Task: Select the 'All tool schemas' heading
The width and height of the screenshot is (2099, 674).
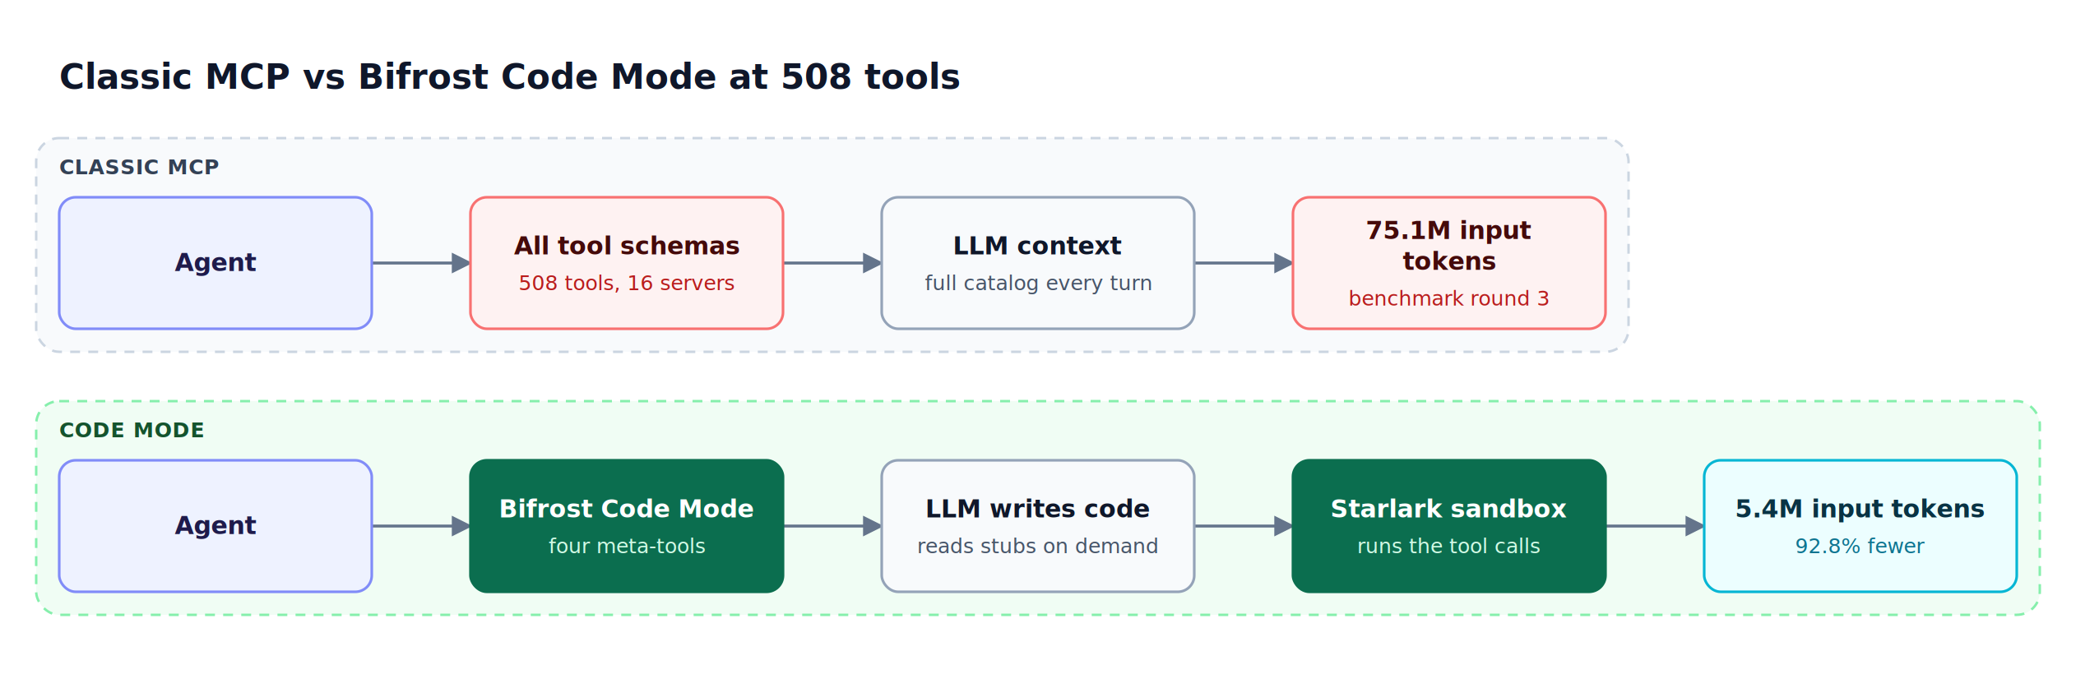Action: tap(627, 246)
